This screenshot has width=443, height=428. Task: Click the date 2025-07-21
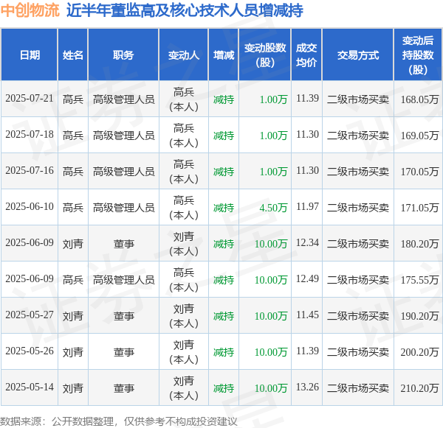(x=30, y=99)
